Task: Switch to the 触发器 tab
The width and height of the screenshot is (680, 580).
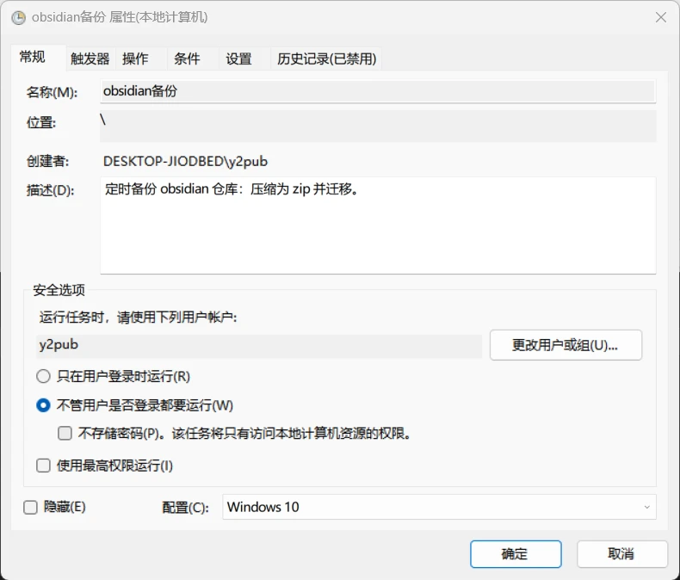Action: point(90,59)
